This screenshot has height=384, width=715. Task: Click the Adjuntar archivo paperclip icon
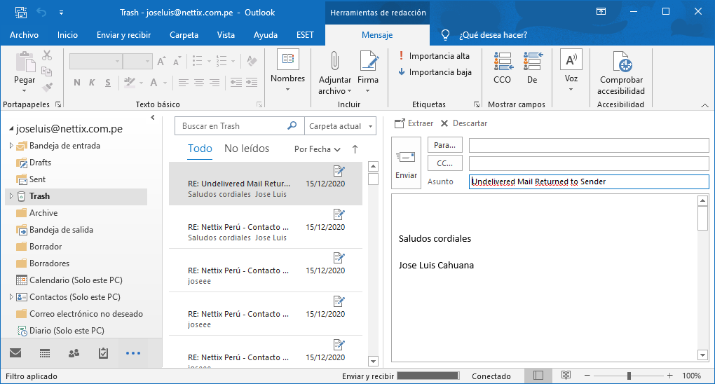(334, 61)
